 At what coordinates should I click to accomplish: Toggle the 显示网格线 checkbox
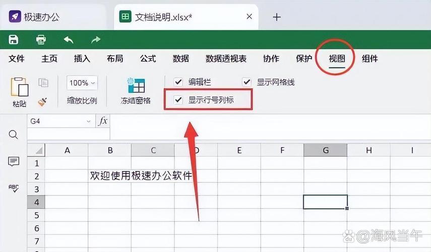(x=247, y=82)
